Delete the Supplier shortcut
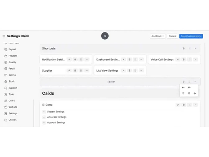Viewport: 209px width, 157px height. click(75, 70)
